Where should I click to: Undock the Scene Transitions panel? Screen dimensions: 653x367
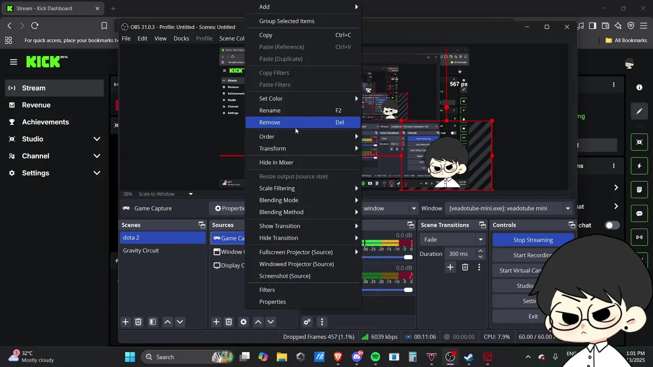[x=482, y=225]
